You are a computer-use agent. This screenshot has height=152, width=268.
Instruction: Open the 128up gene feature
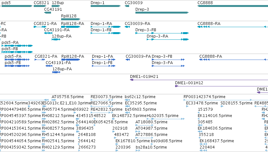click(x=56, y=6)
